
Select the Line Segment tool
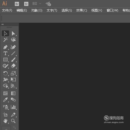point(13,53)
